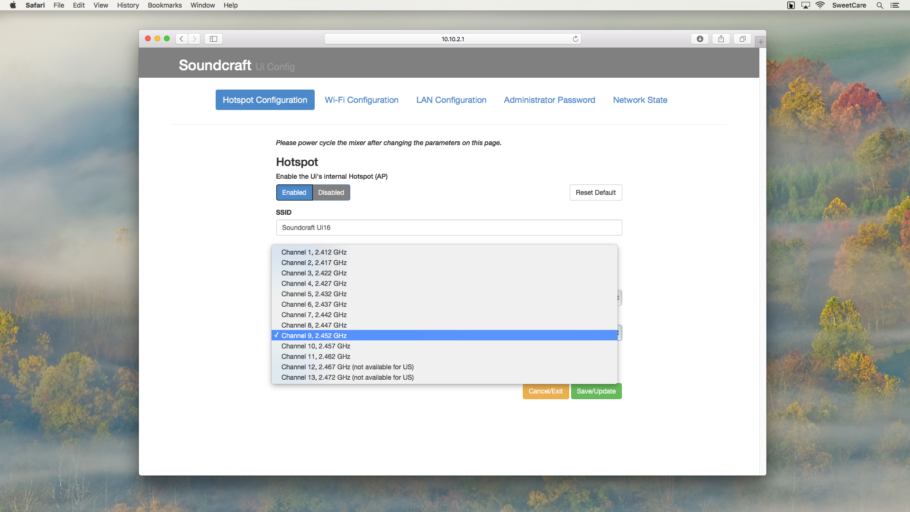Open the View menu
This screenshot has width=910, height=512.
[x=100, y=5]
